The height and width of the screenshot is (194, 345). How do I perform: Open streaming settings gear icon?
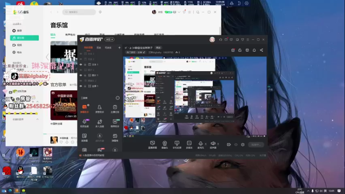(x=243, y=144)
